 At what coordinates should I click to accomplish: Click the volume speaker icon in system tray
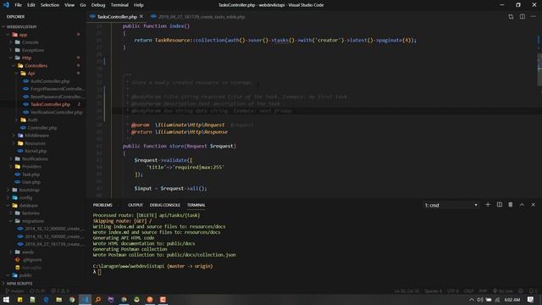(480, 299)
